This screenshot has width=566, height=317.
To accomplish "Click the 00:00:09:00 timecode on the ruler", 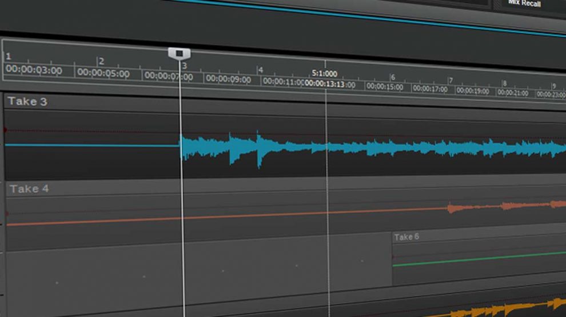I will coord(229,79).
